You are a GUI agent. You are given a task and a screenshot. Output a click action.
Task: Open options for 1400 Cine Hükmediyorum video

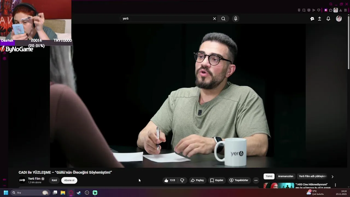335,185
